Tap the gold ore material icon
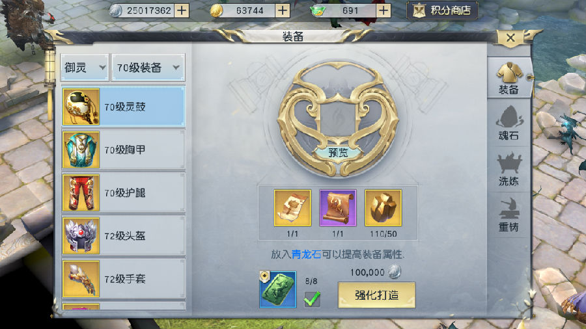 [383, 208]
